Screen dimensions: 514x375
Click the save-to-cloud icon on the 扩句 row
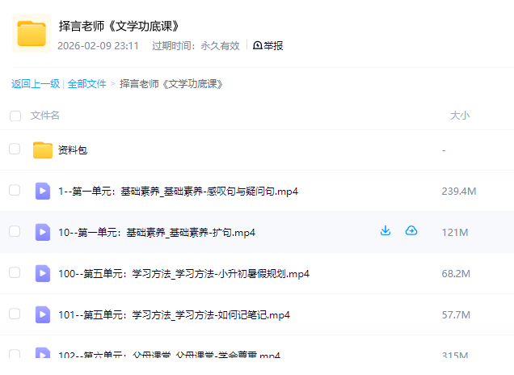(411, 231)
